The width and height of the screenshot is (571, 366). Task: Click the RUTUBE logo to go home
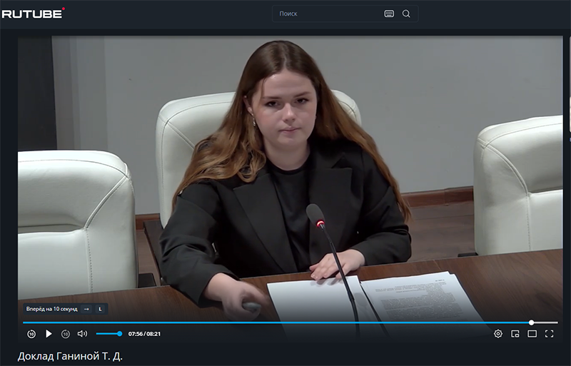coord(33,13)
